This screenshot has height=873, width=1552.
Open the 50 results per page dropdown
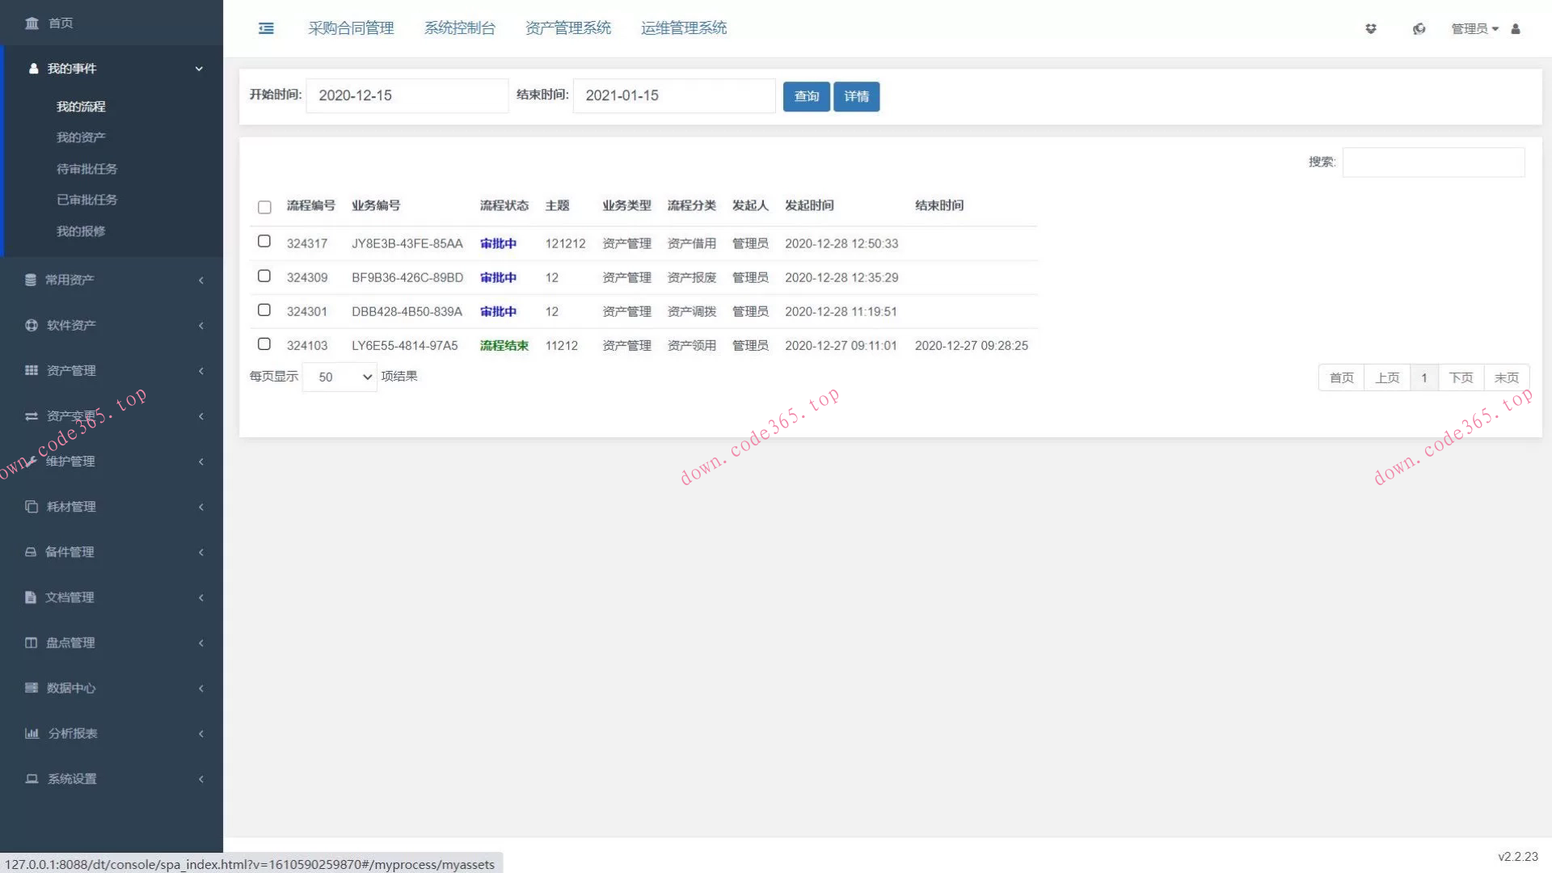point(339,377)
